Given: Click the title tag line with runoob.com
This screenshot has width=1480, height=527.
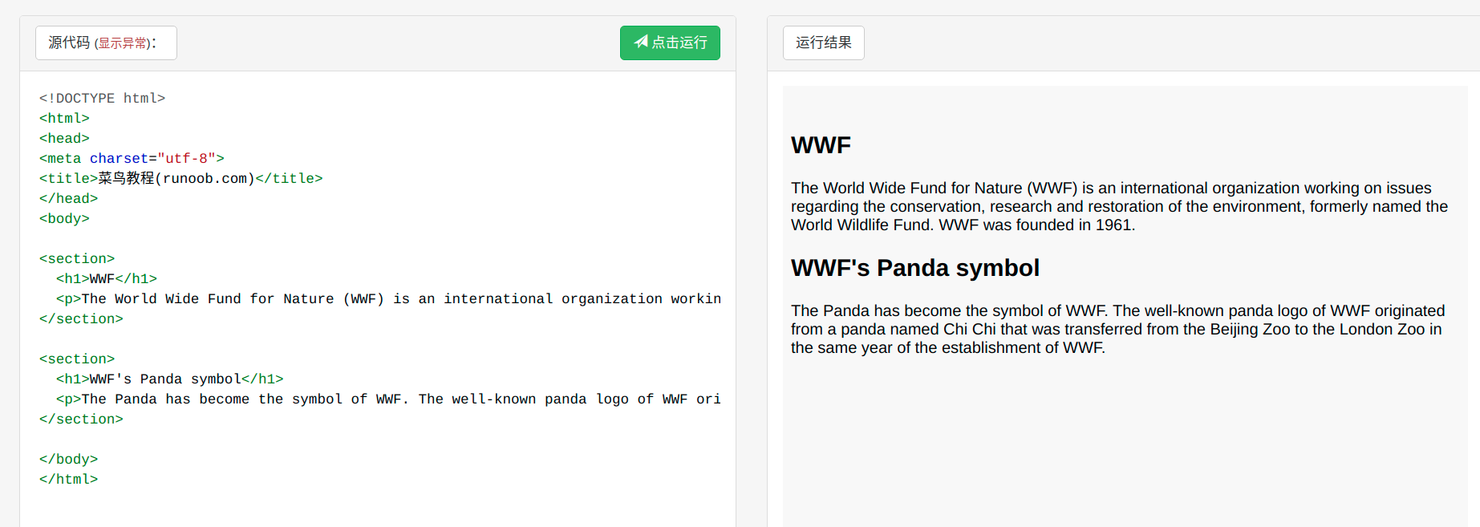Looking at the screenshot, I should click(x=180, y=178).
